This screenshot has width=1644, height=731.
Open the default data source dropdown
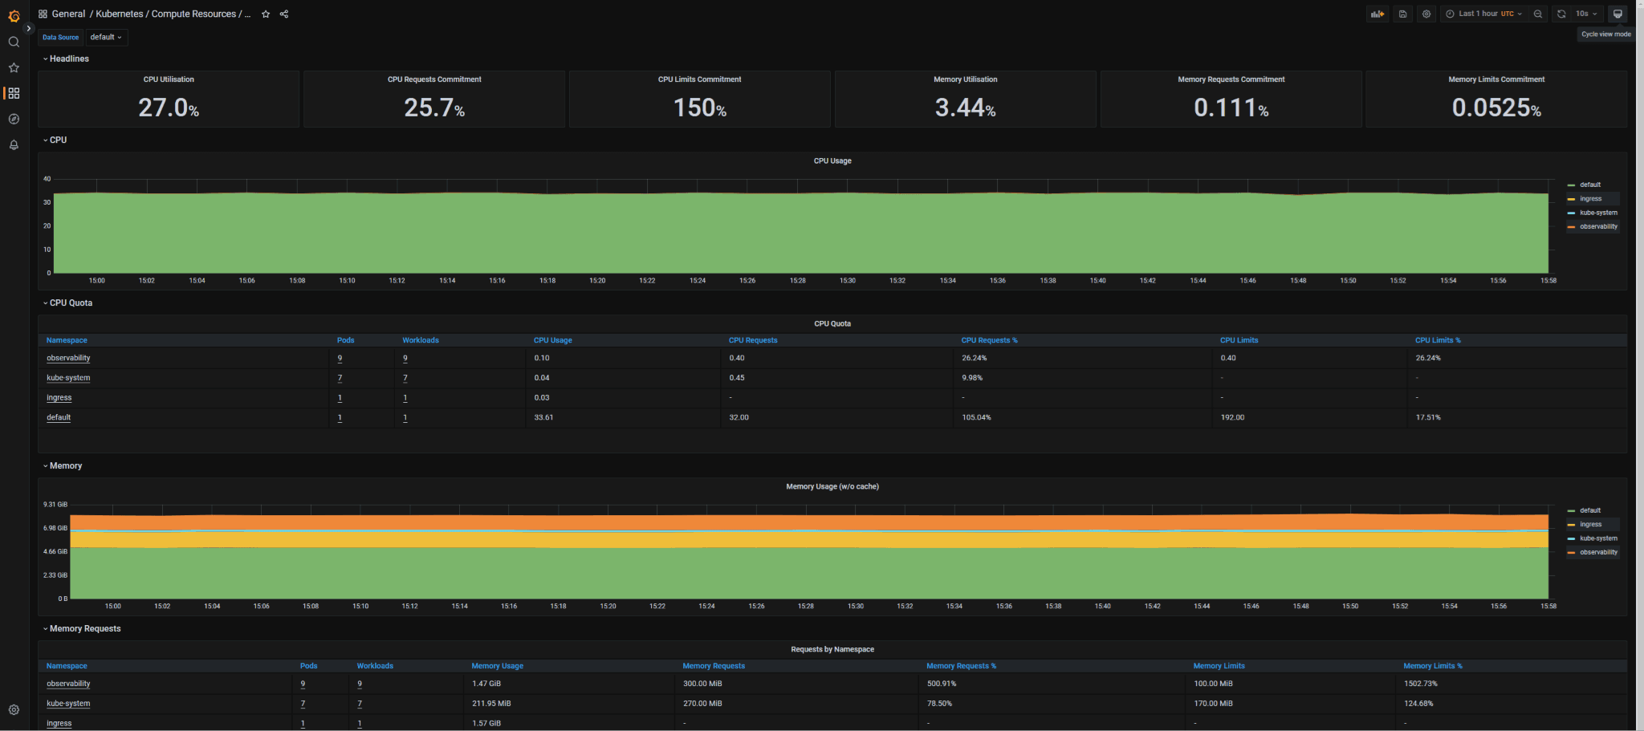coord(106,37)
